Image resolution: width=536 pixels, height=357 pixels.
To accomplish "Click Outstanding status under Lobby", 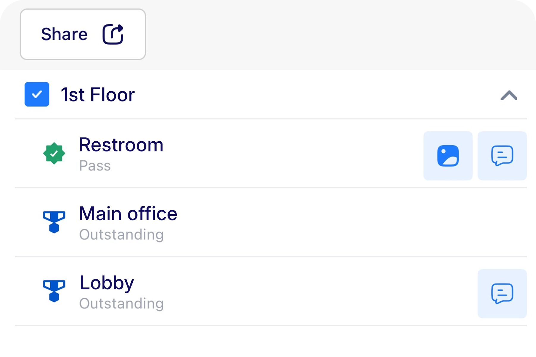I will 121,303.
